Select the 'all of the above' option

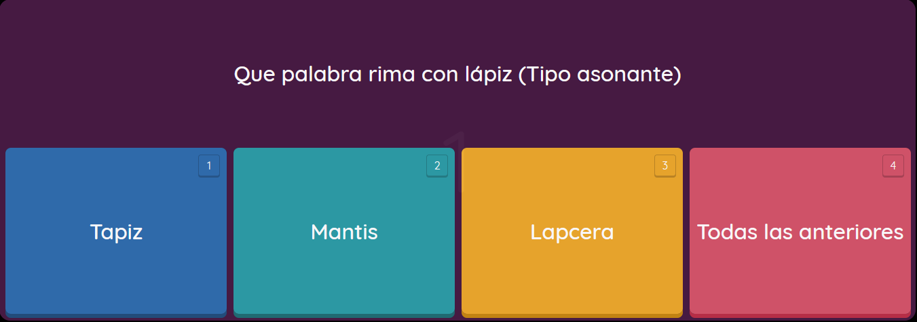[x=800, y=232]
